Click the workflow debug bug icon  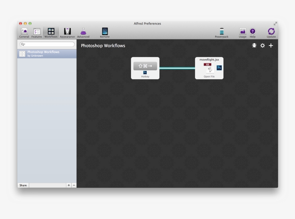[254, 46]
